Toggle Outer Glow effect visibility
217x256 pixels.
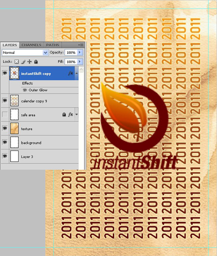tap(25, 90)
